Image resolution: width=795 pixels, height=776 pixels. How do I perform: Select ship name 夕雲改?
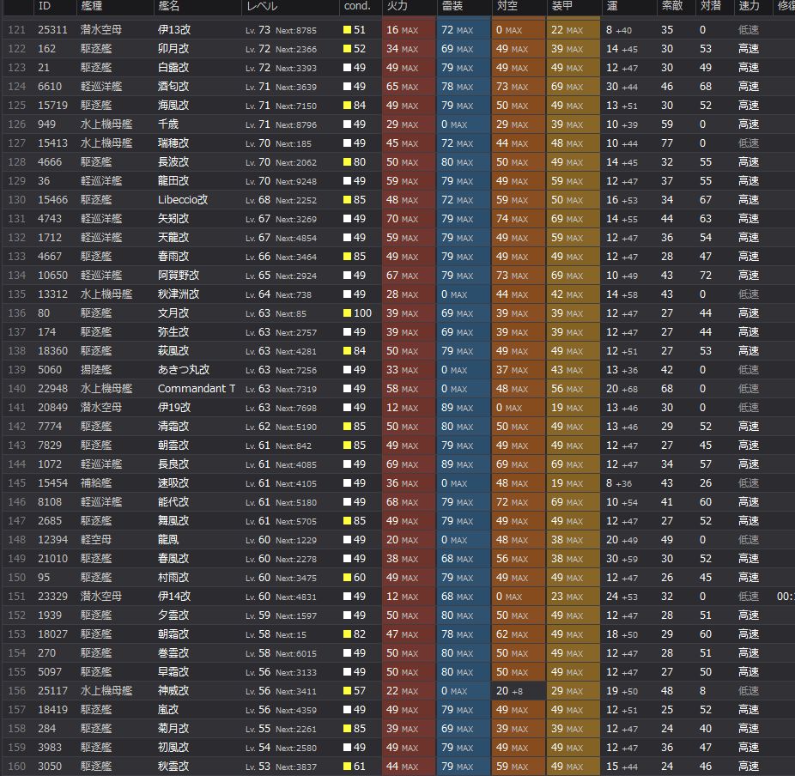click(173, 615)
